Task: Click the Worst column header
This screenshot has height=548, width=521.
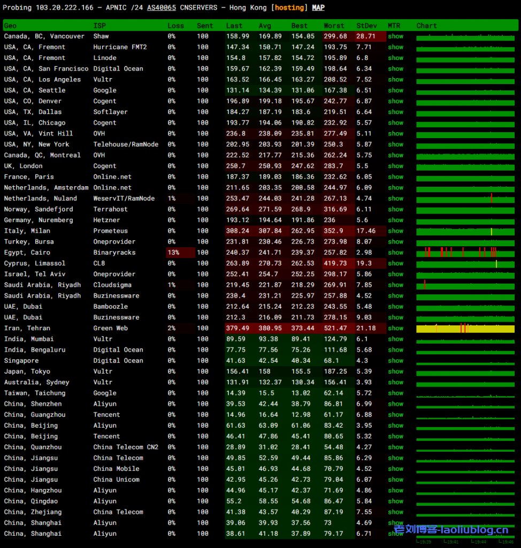Action: 334,26
